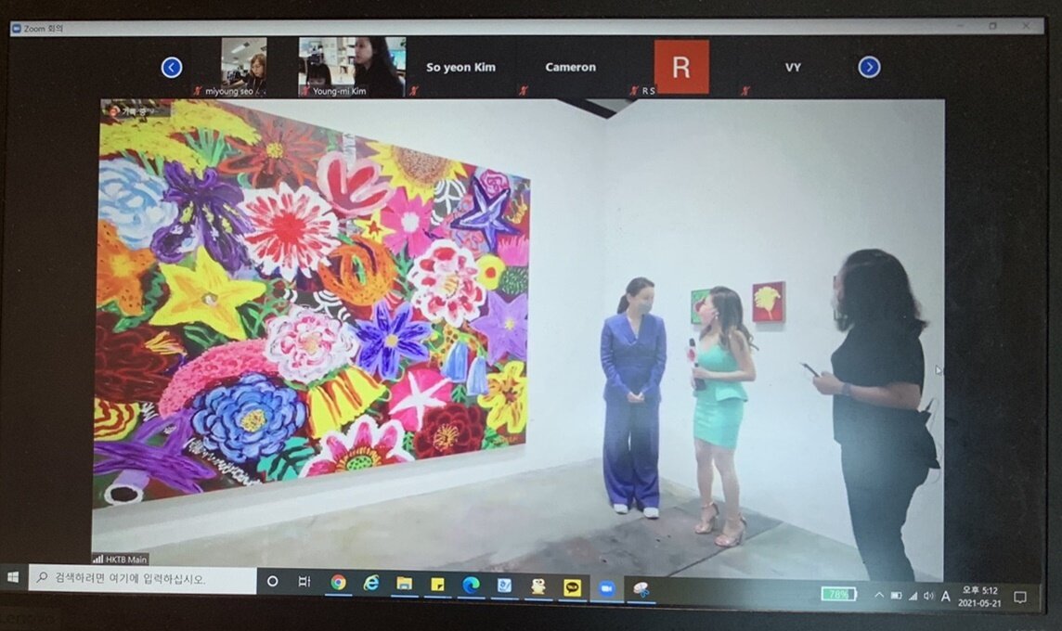
Task: Show previous participants with the left arrow
Action: point(172,68)
